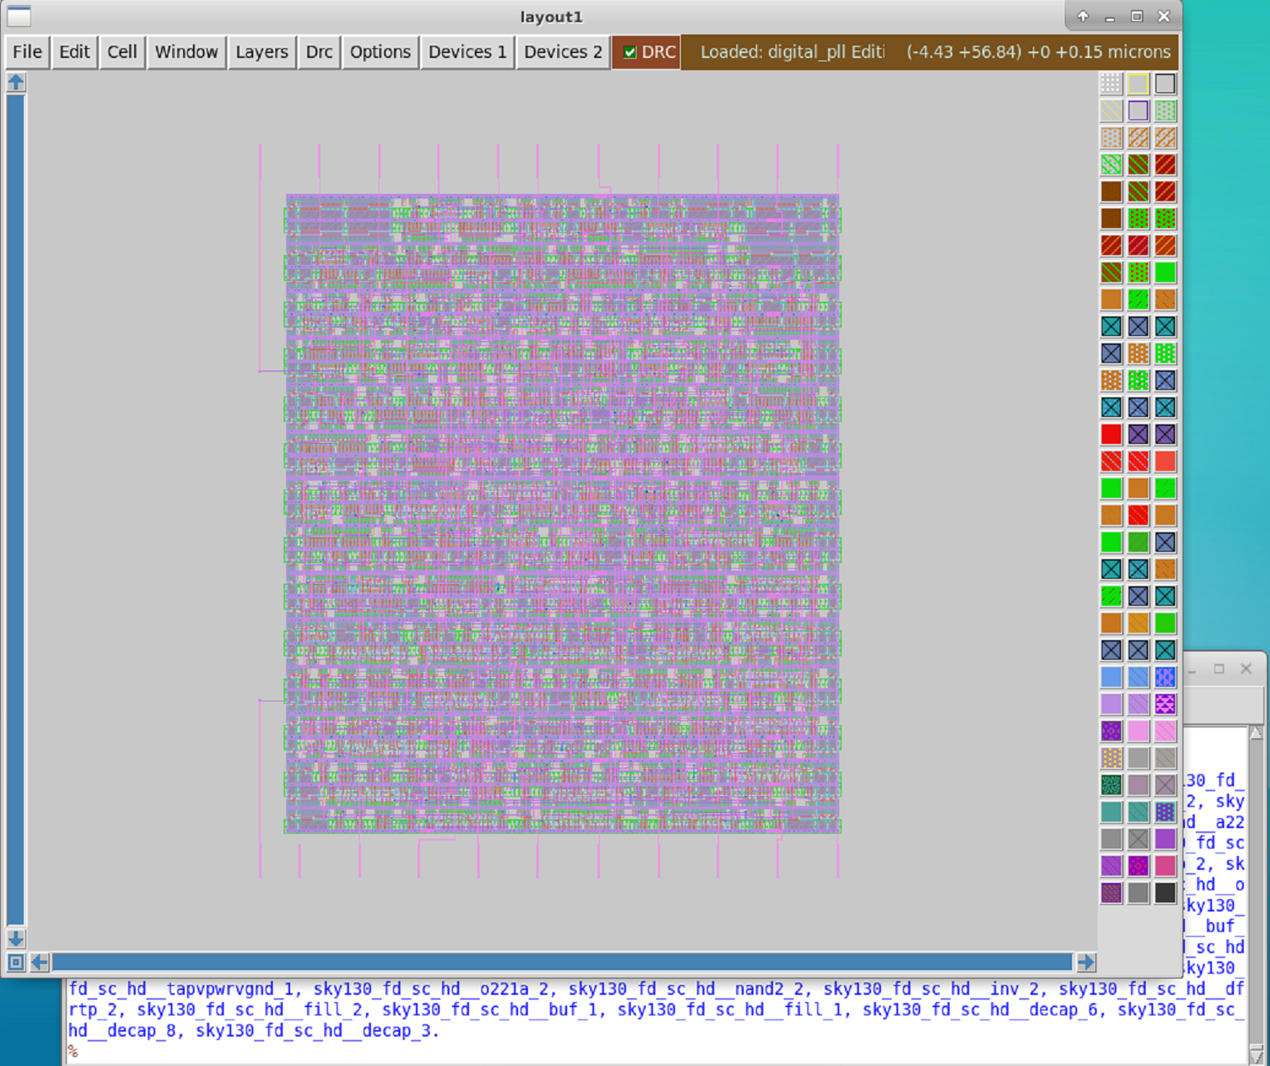Open the File menu
This screenshot has height=1066, width=1270.
tap(27, 52)
